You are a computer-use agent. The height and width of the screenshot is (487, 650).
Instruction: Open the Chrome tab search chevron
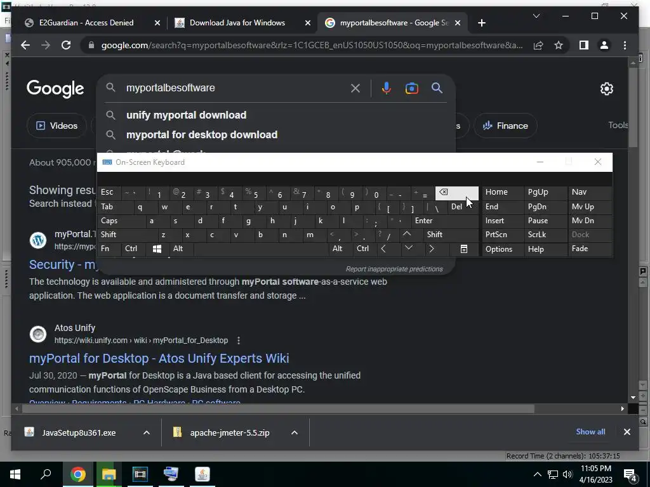[x=536, y=16]
